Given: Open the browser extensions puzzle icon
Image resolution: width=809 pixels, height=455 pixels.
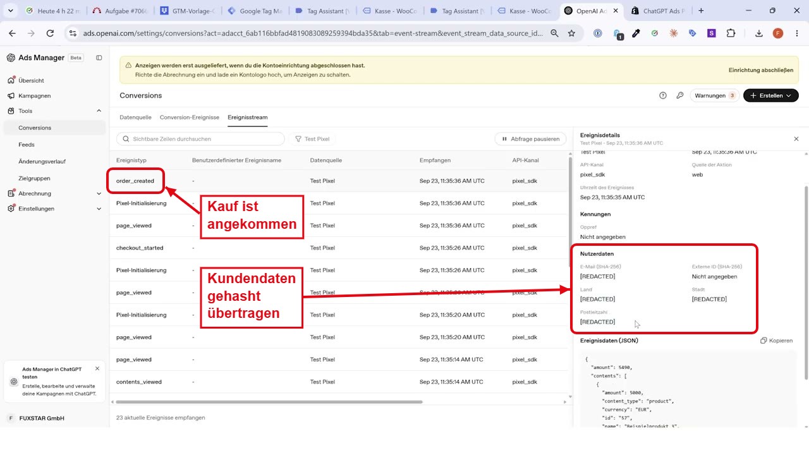Looking at the screenshot, I should (x=731, y=33).
